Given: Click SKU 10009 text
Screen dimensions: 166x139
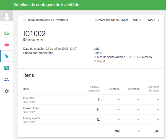Looking at the screenshot, I should (29, 102).
